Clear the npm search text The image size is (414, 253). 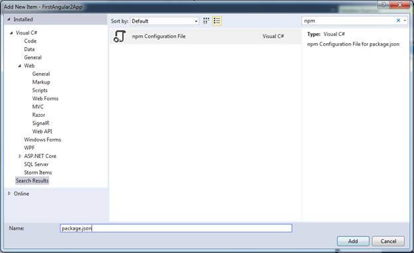[398, 21]
